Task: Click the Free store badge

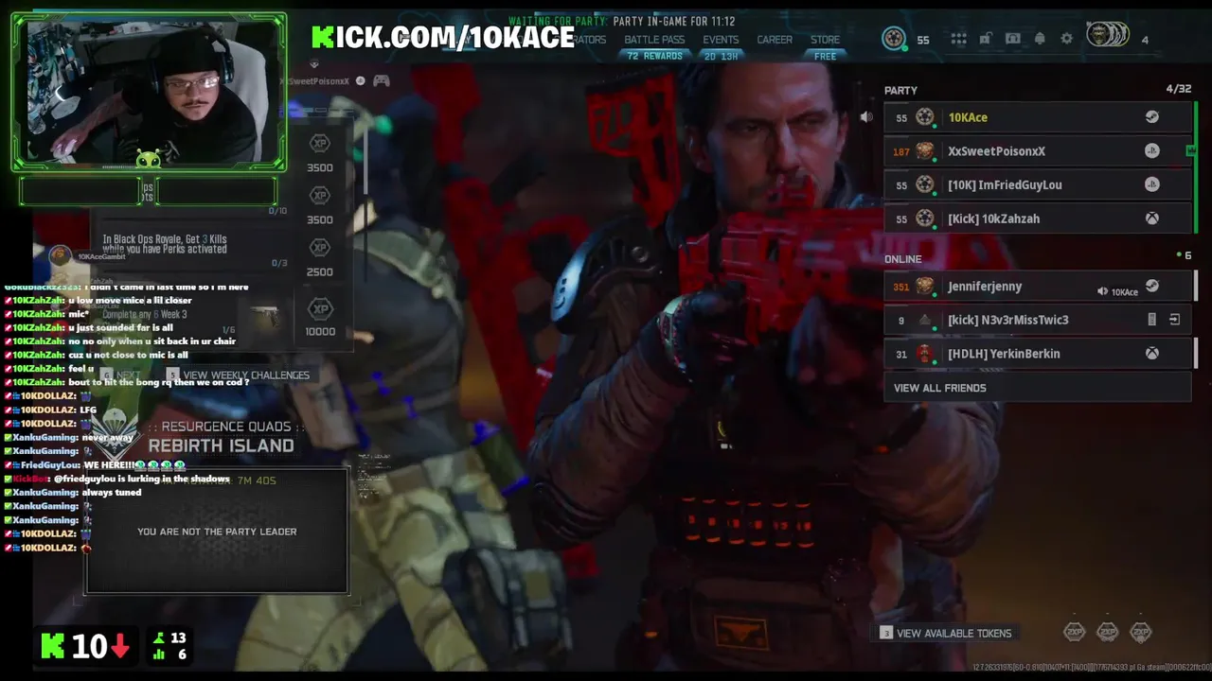Action: tap(826, 57)
